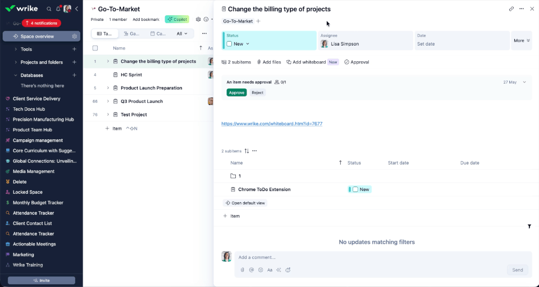
Task: Click 4 notifications red pill
Action: coord(41,24)
